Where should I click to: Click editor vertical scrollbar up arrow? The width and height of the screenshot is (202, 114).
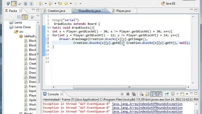pos(193,16)
